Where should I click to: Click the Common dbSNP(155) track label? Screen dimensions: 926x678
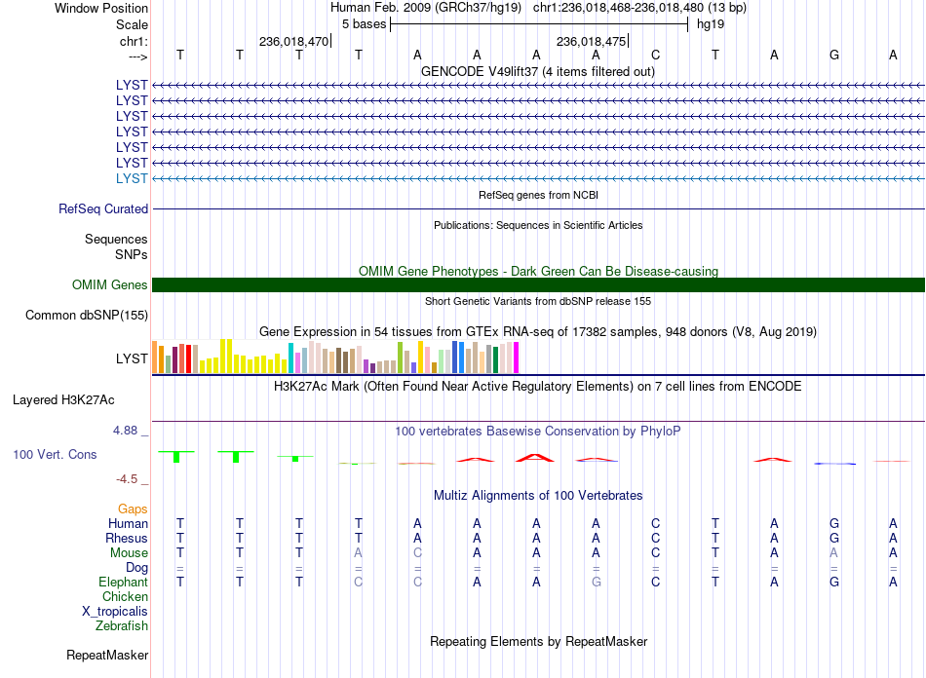(87, 315)
